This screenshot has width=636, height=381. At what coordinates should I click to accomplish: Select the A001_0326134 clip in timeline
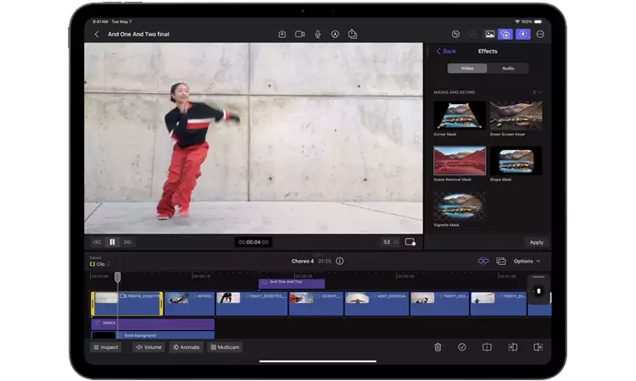pyautogui.click(x=377, y=303)
